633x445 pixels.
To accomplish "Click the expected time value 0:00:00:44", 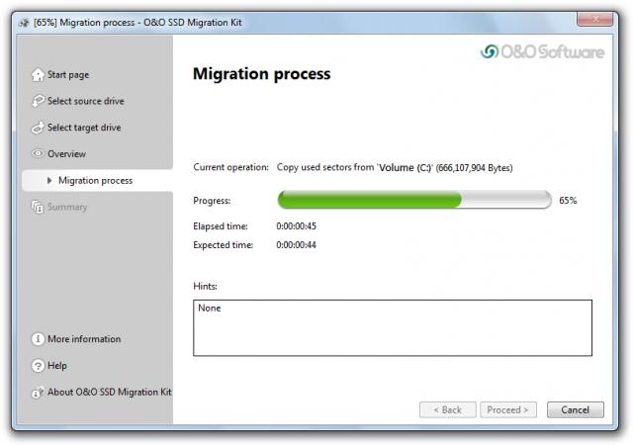I will pos(296,244).
